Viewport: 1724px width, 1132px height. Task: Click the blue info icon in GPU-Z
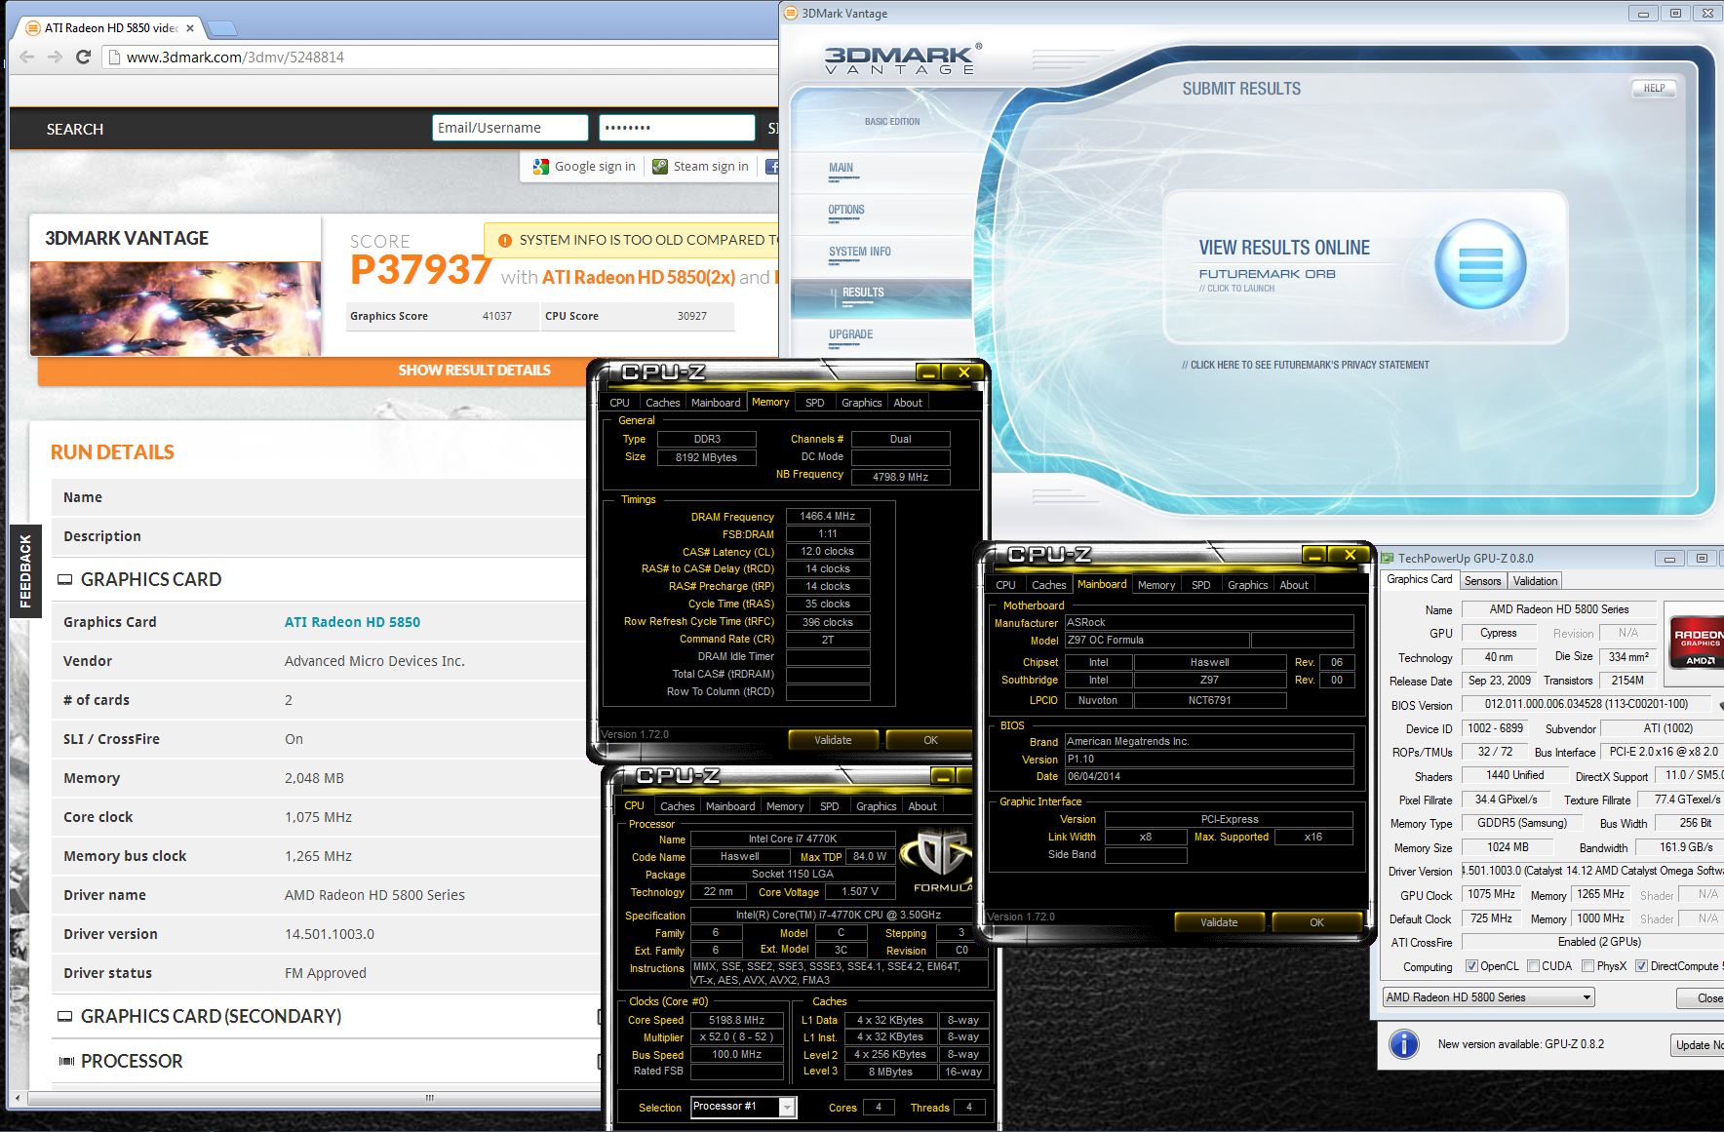pyautogui.click(x=1403, y=1044)
